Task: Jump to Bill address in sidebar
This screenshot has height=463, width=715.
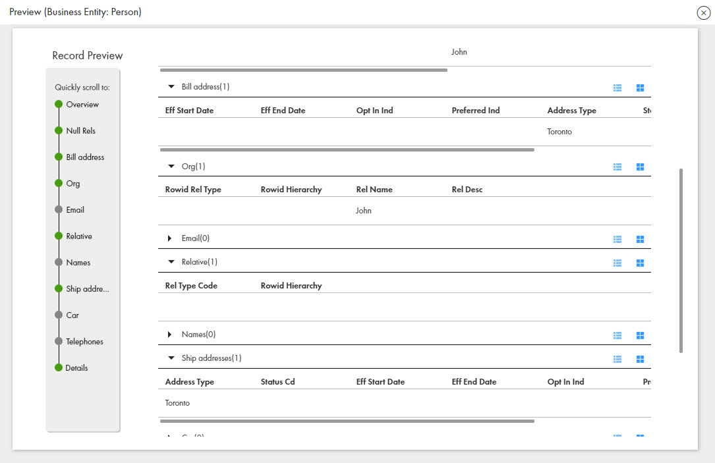Action: (x=85, y=157)
